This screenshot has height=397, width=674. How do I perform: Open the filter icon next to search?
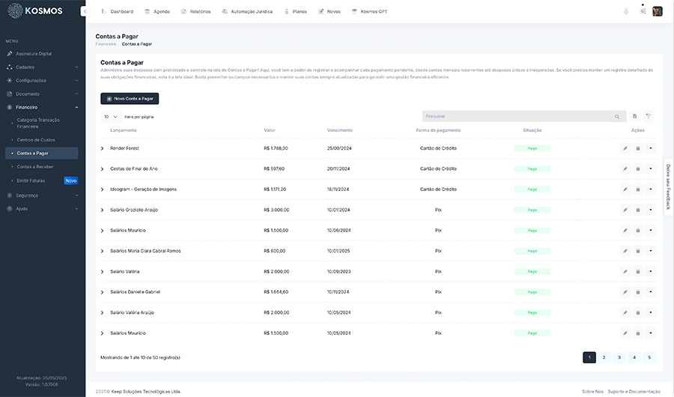[x=649, y=117]
